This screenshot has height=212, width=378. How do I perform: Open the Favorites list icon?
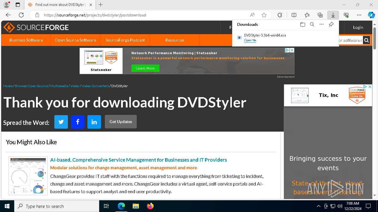coord(307,15)
